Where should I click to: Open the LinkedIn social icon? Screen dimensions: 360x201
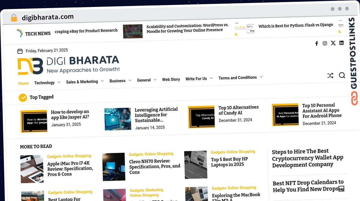tap(341, 43)
